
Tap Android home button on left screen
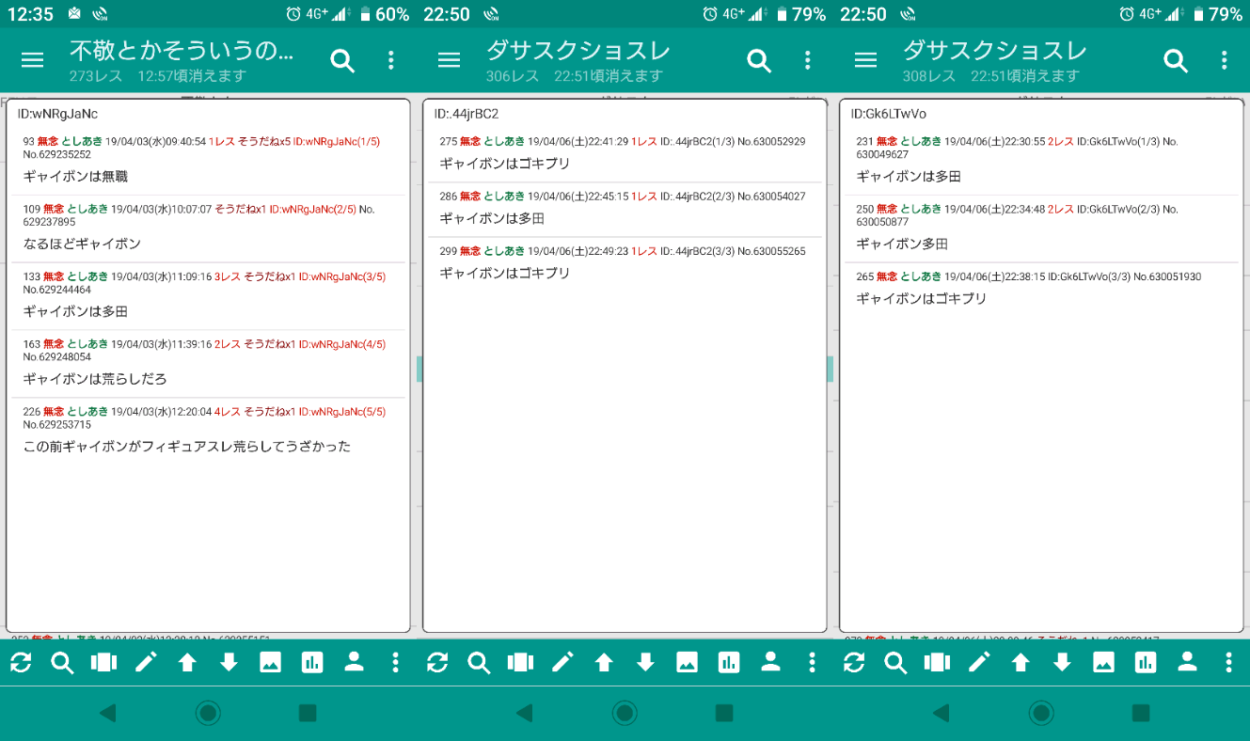pyautogui.click(x=208, y=713)
